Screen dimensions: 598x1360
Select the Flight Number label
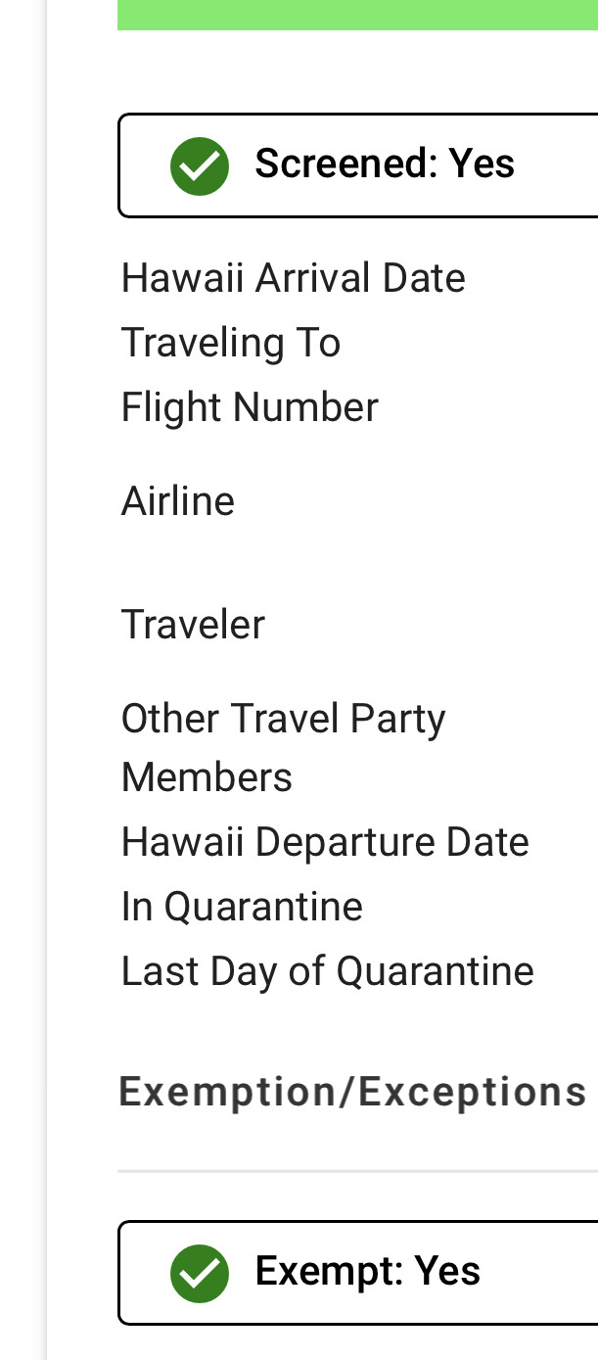pos(249,407)
